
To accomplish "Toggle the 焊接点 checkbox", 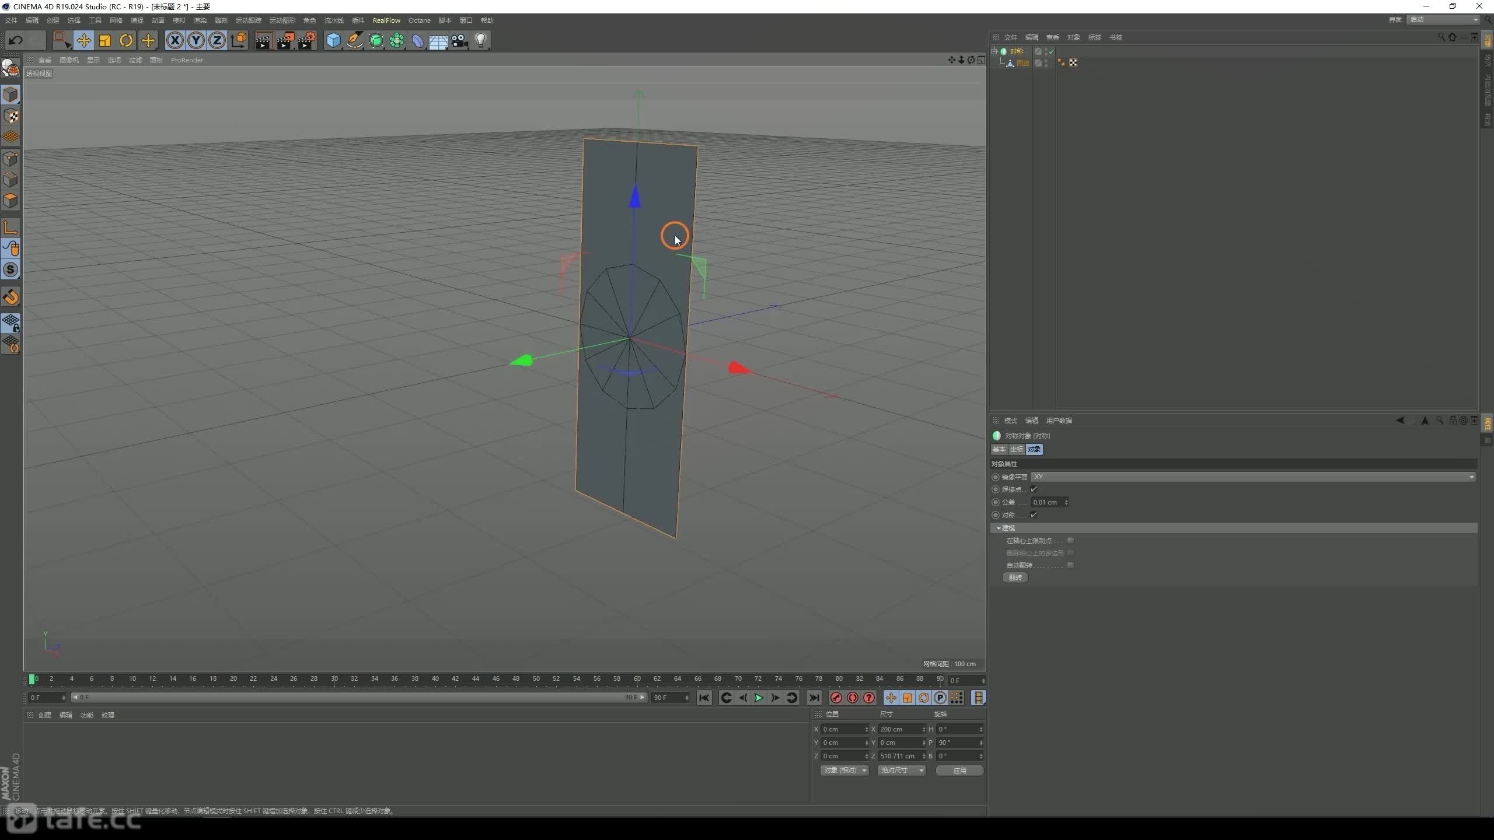I will [x=1034, y=489].
